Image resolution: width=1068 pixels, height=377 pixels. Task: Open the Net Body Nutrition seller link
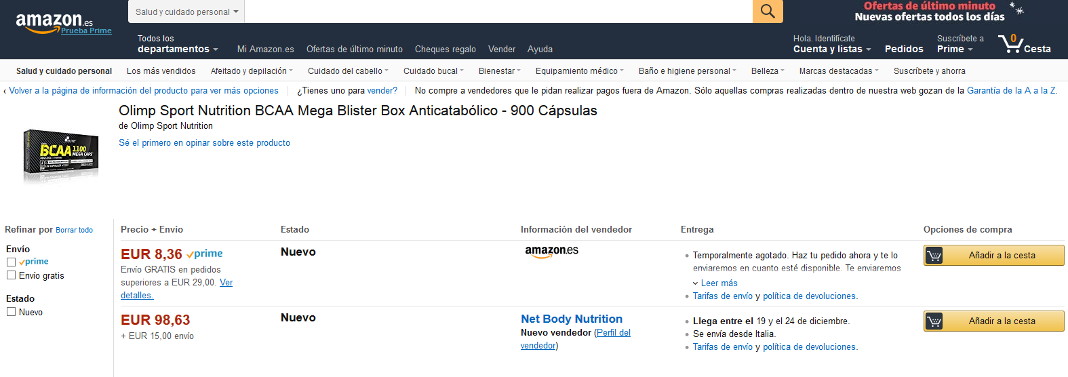pyautogui.click(x=572, y=319)
